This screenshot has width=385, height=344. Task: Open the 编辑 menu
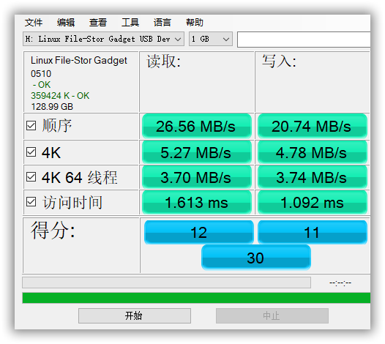[x=66, y=23]
